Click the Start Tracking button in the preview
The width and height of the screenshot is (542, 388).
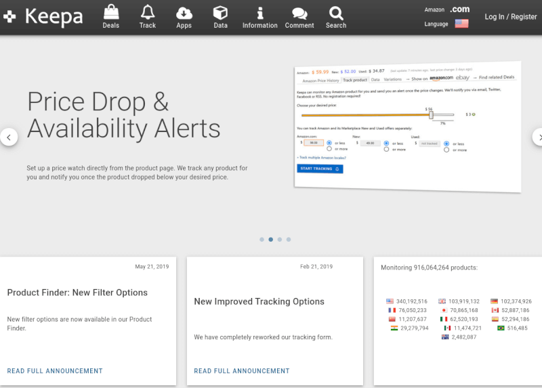tap(320, 169)
